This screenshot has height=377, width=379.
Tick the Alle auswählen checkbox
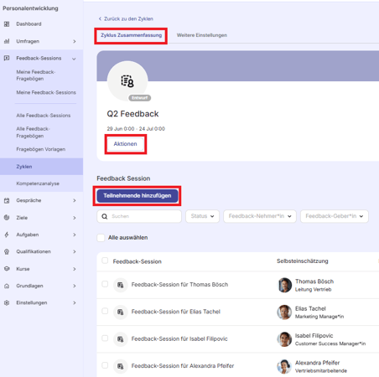point(101,238)
